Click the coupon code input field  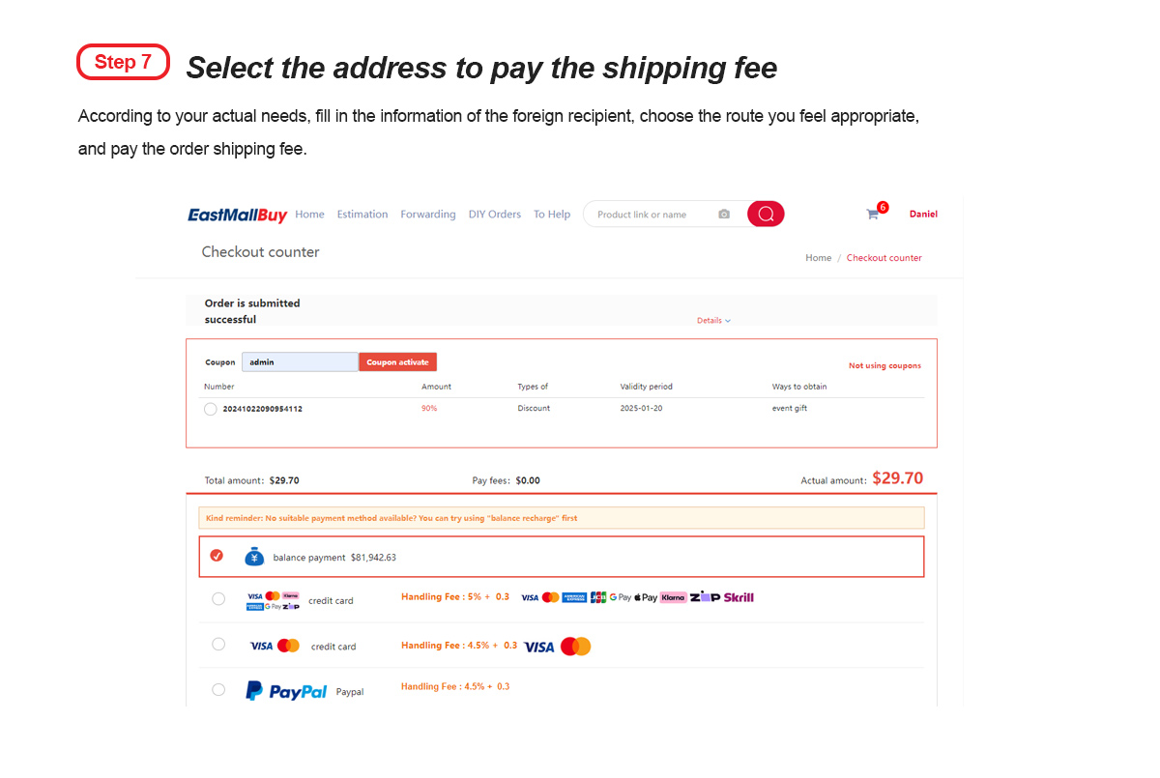[300, 362]
